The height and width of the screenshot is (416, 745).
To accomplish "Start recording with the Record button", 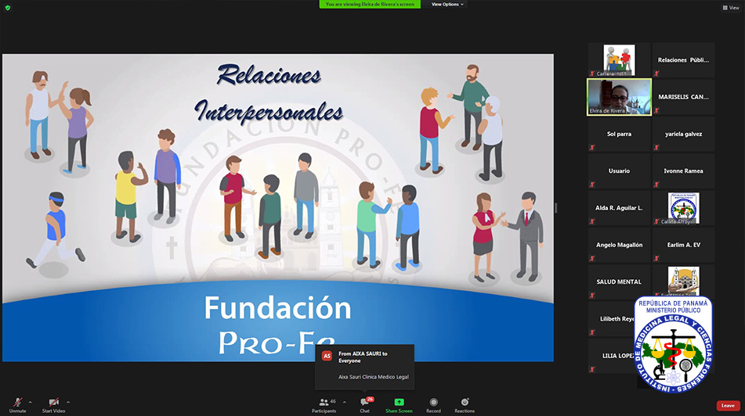I will 433,404.
